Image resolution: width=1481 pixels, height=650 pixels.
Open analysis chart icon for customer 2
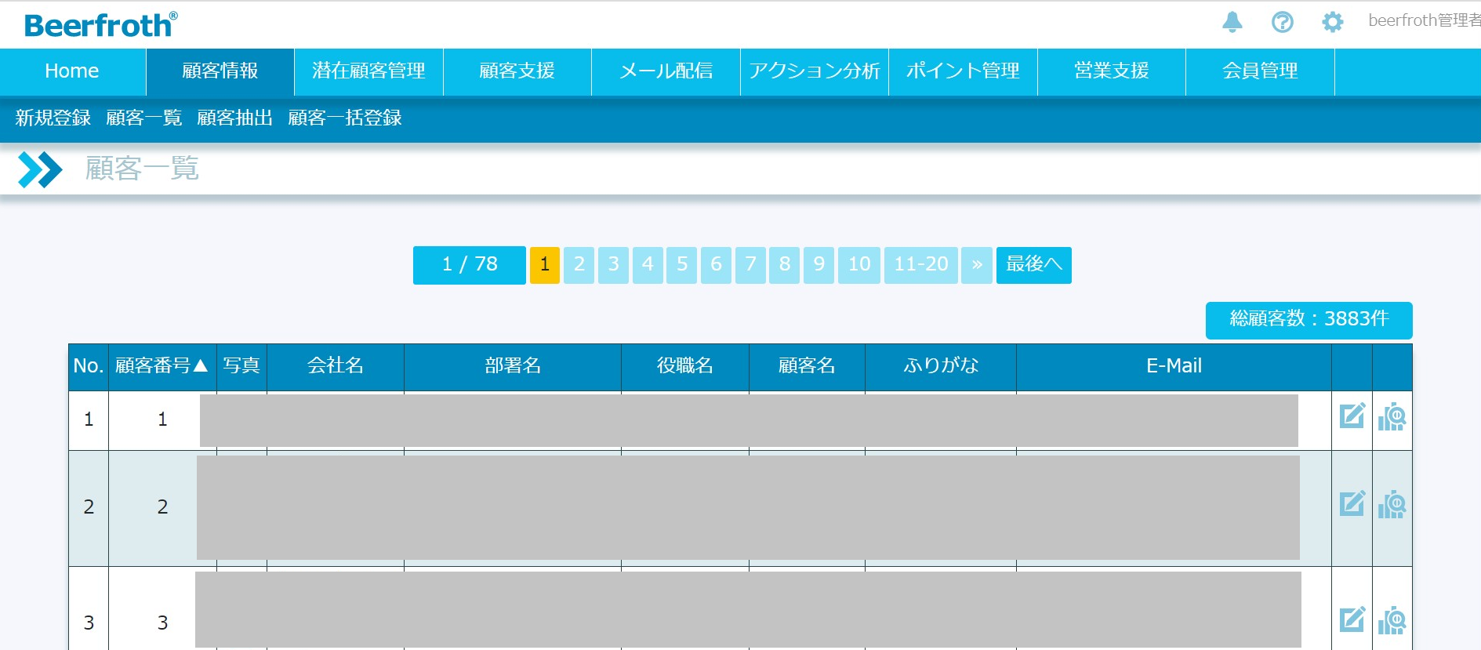point(1392,504)
